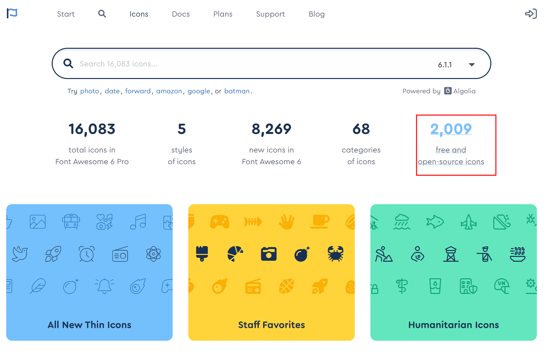Click the alarm clock thin icon

pos(87,254)
